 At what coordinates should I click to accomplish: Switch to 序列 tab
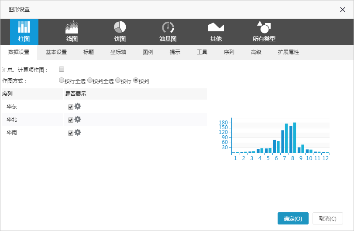pos(229,52)
